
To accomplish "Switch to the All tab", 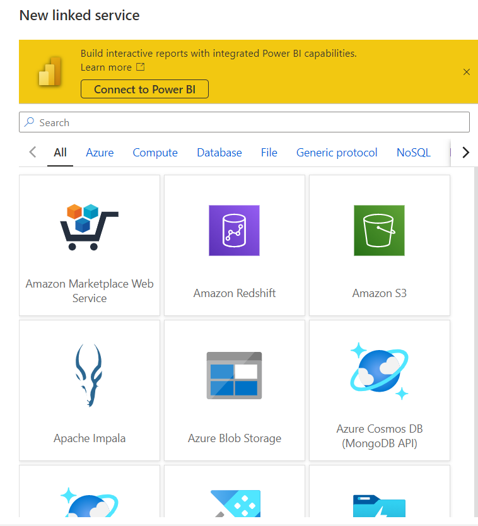I will point(60,153).
